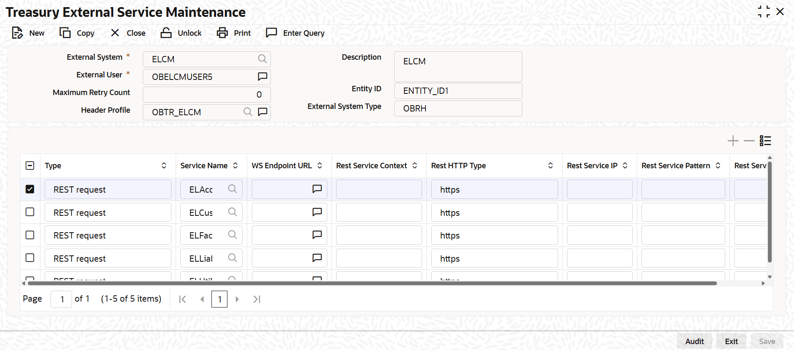The width and height of the screenshot is (794, 350).
Task: Search service name in ELAcc row
Action: click(233, 189)
